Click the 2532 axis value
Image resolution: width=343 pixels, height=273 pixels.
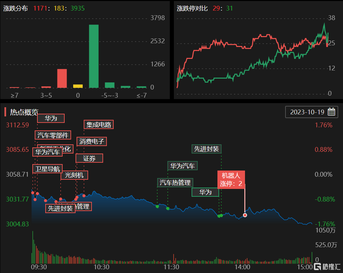click(x=158, y=41)
